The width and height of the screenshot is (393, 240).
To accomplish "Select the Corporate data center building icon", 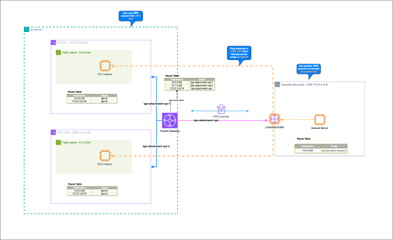I will (277, 84).
